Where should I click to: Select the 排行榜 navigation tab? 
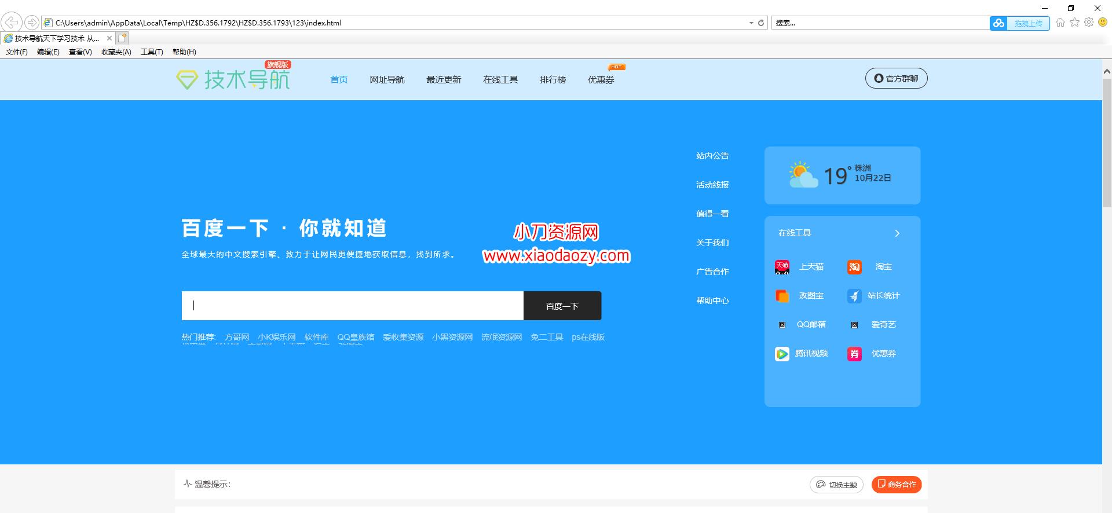tap(553, 80)
